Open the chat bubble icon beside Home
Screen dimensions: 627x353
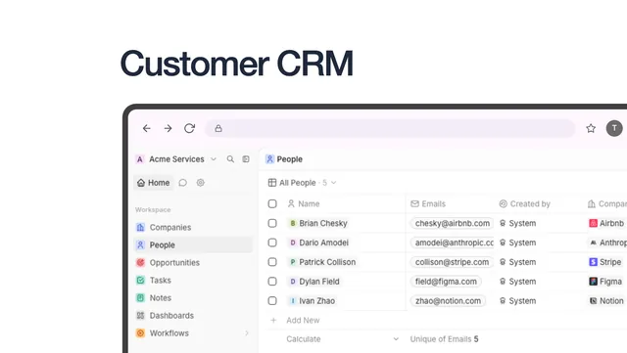[x=183, y=183]
